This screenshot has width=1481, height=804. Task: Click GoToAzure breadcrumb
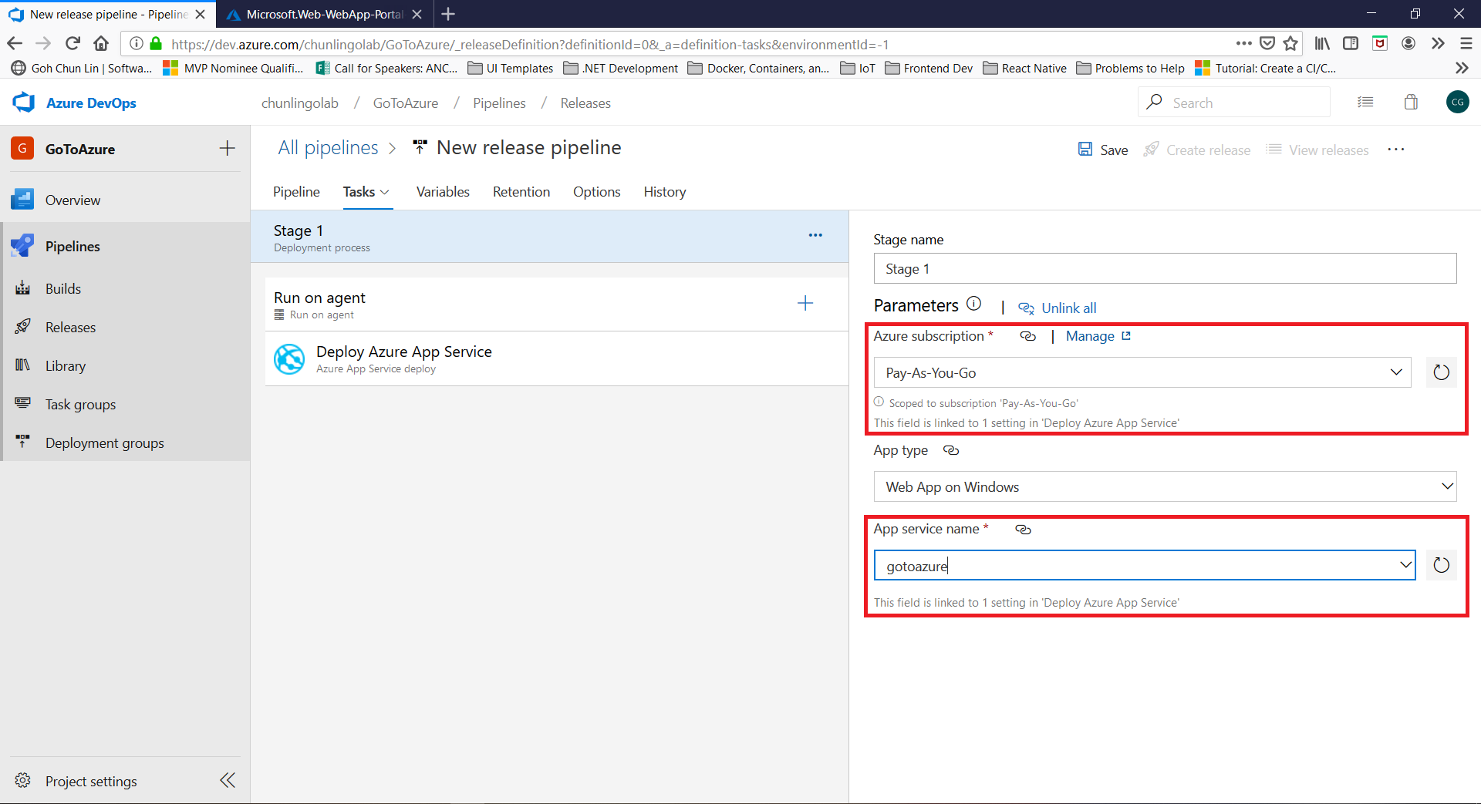click(406, 103)
